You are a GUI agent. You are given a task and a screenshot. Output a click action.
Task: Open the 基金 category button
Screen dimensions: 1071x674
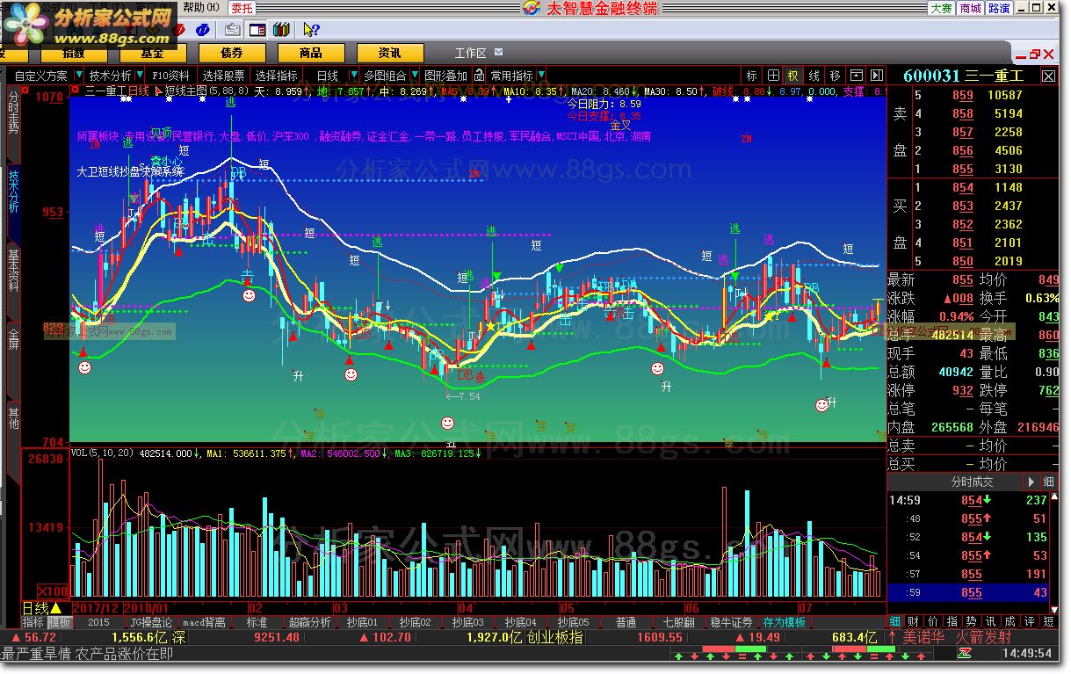pyautogui.click(x=152, y=53)
